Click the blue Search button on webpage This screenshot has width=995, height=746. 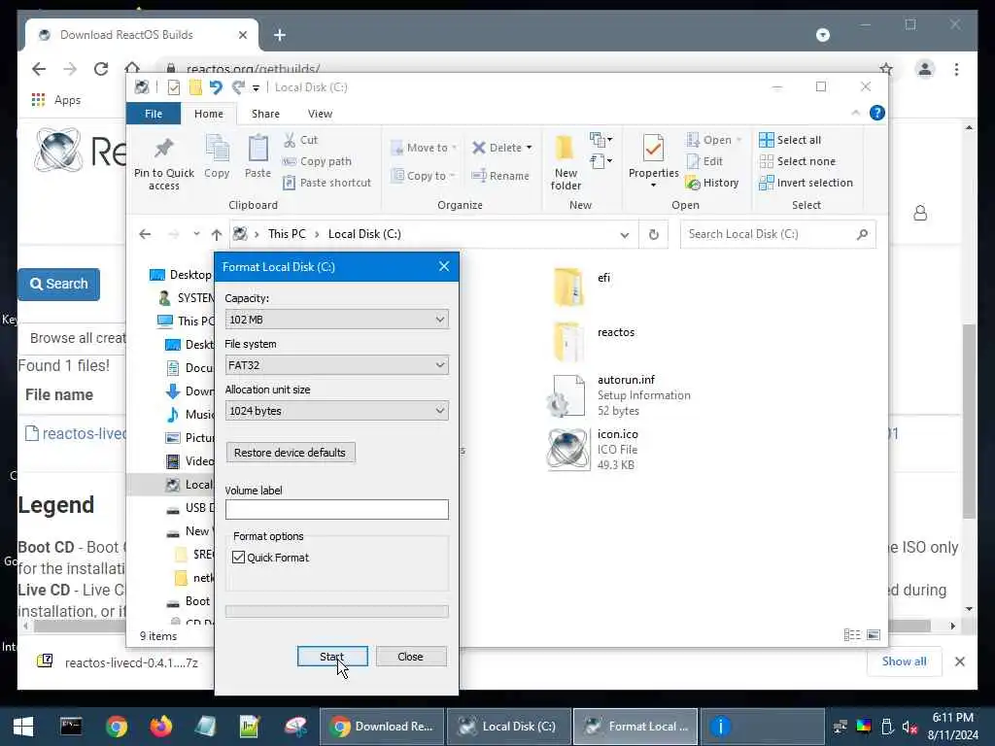(58, 285)
